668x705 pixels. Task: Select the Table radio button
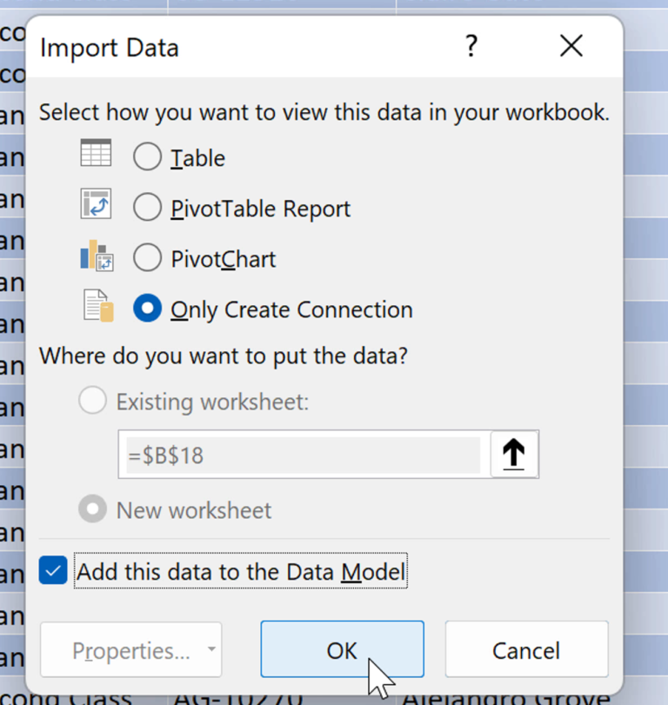(148, 157)
